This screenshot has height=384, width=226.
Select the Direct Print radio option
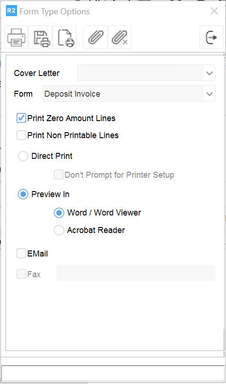[x=23, y=156]
